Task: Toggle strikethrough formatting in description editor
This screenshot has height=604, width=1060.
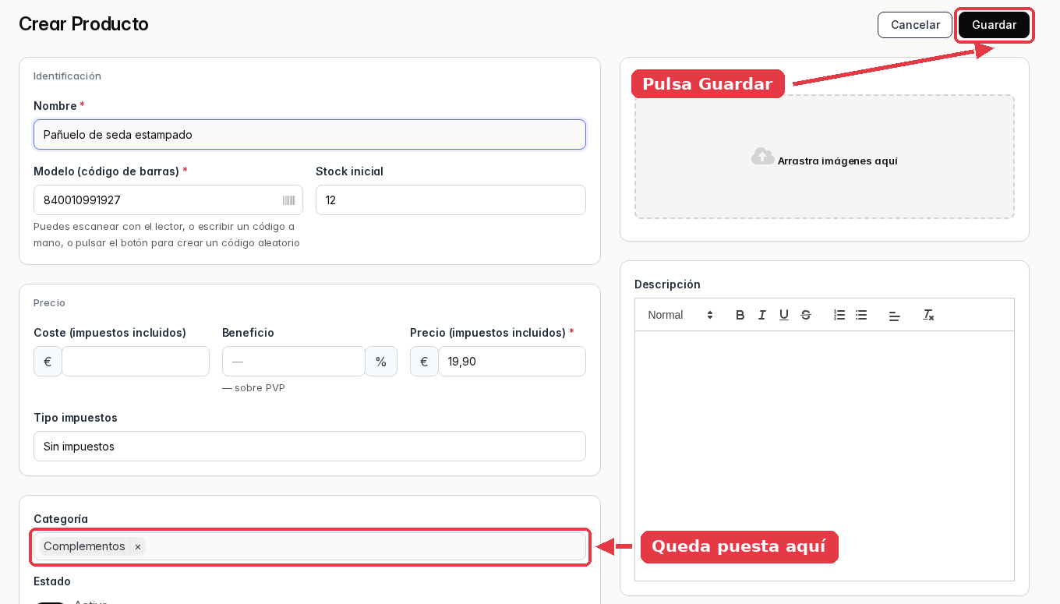Action: point(806,315)
